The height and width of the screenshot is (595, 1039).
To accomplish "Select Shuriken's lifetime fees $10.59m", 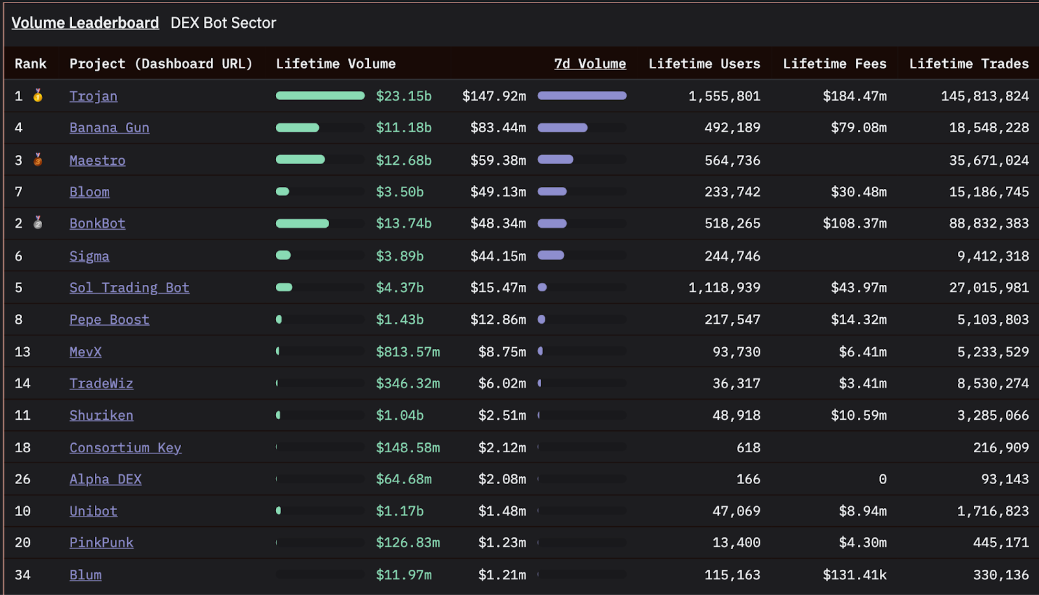I will [858, 415].
